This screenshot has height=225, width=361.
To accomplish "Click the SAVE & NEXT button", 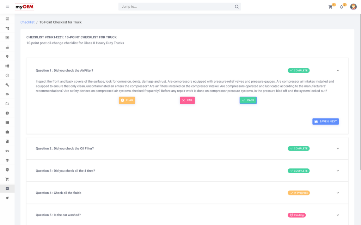I will tap(325, 121).
